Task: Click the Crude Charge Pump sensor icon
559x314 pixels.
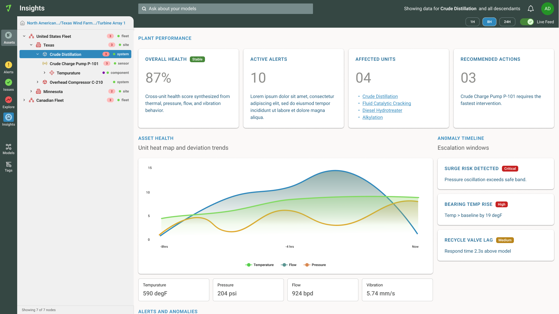Action: (45, 64)
